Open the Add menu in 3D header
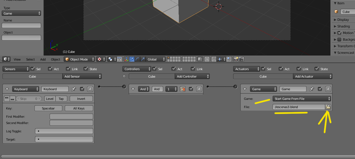The image size is (355, 159). point(43,59)
